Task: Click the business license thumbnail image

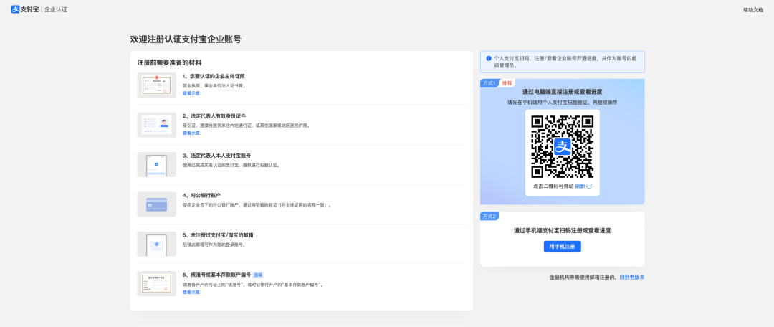Action: click(x=156, y=85)
